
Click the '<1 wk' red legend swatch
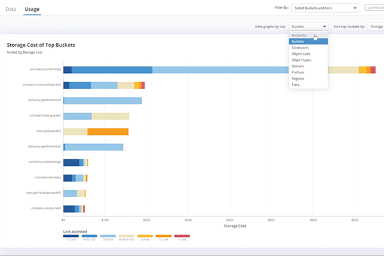point(182,236)
